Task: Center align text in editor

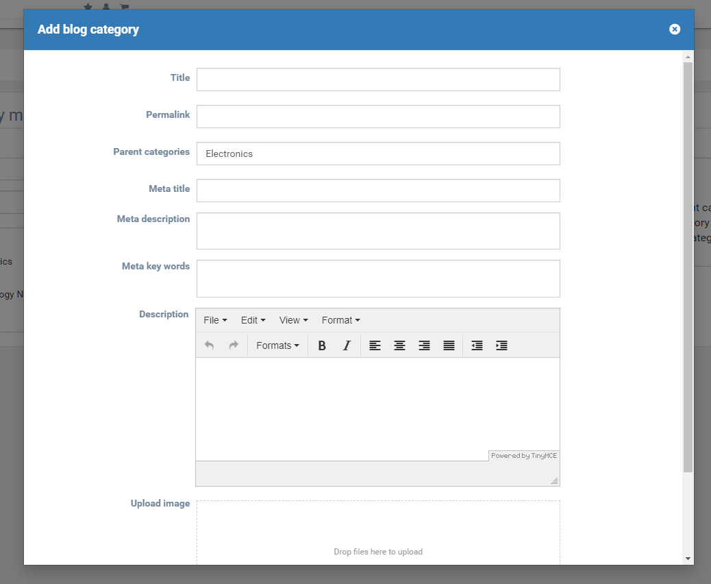Action: coord(399,345)
